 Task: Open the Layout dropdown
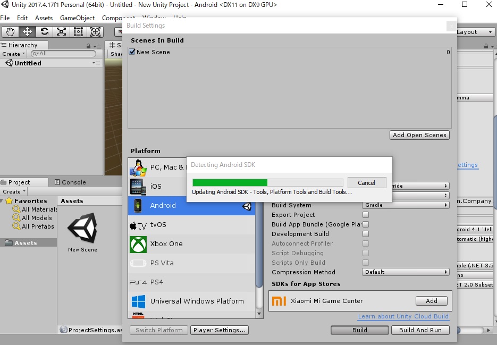point(475,32)
